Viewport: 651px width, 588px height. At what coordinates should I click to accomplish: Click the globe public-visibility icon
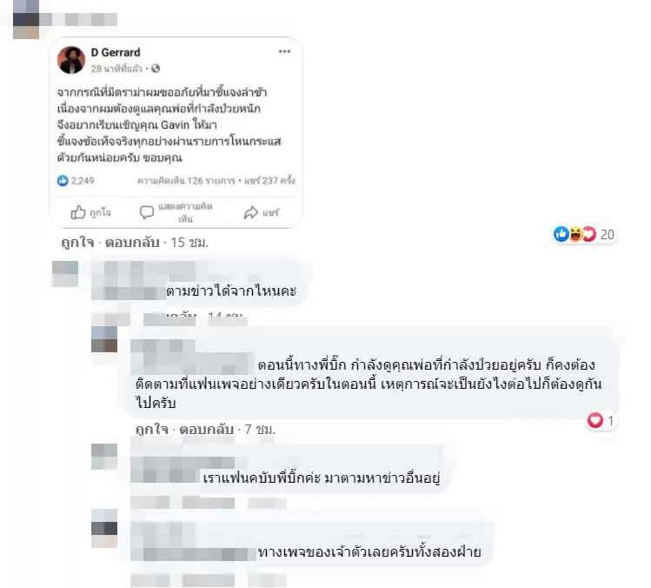pos(156,69)
